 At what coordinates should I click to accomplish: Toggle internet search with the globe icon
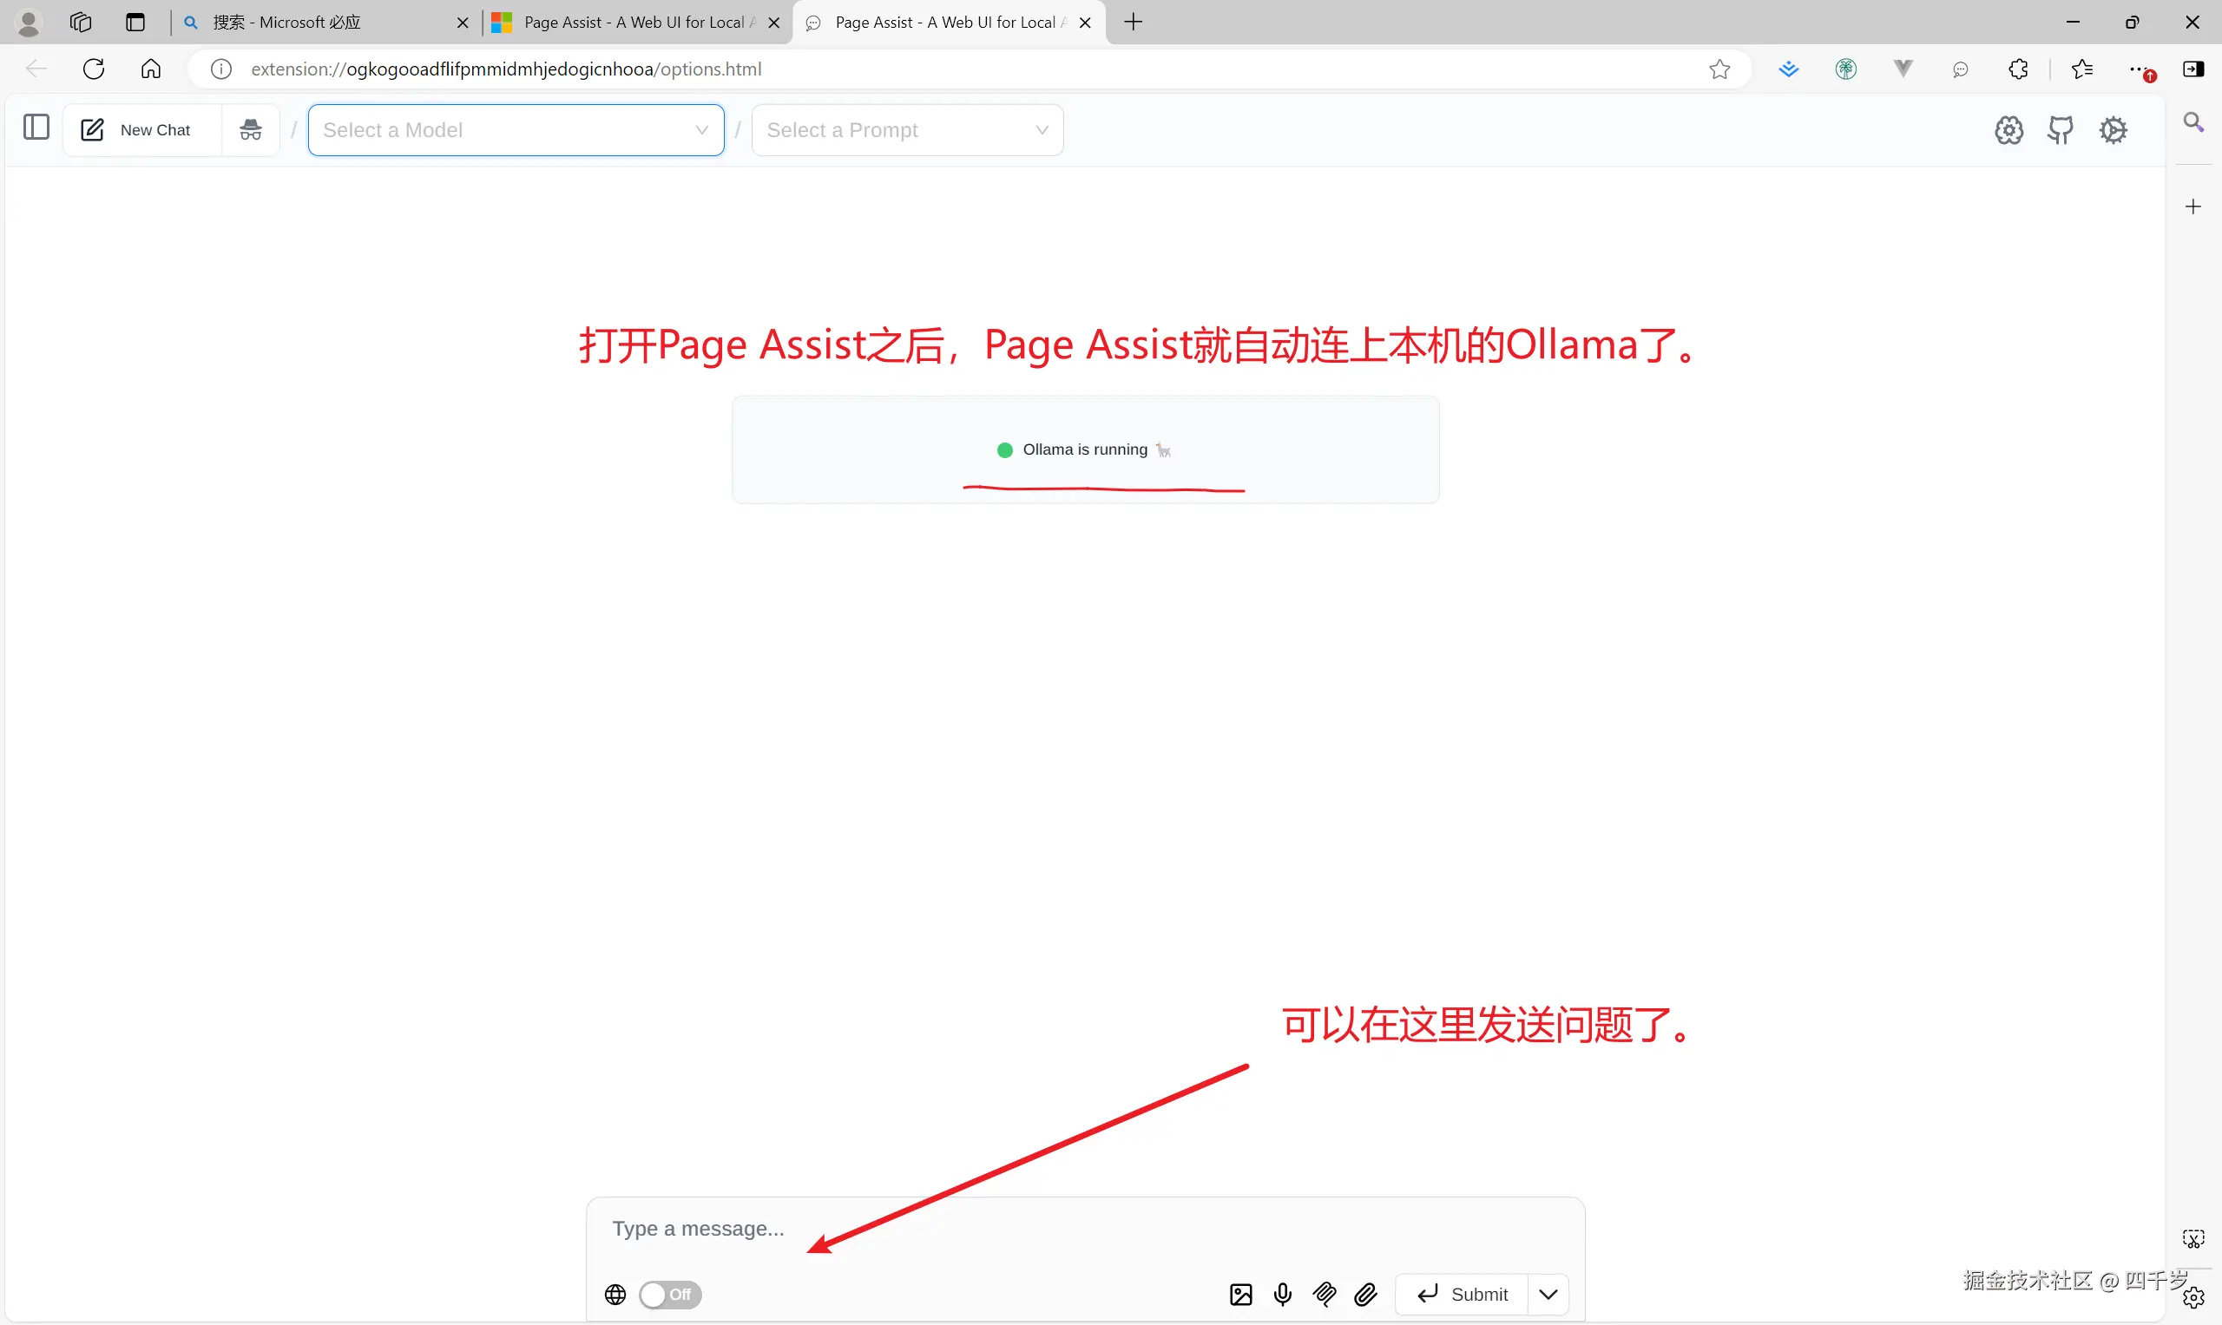coord(615,1294)
